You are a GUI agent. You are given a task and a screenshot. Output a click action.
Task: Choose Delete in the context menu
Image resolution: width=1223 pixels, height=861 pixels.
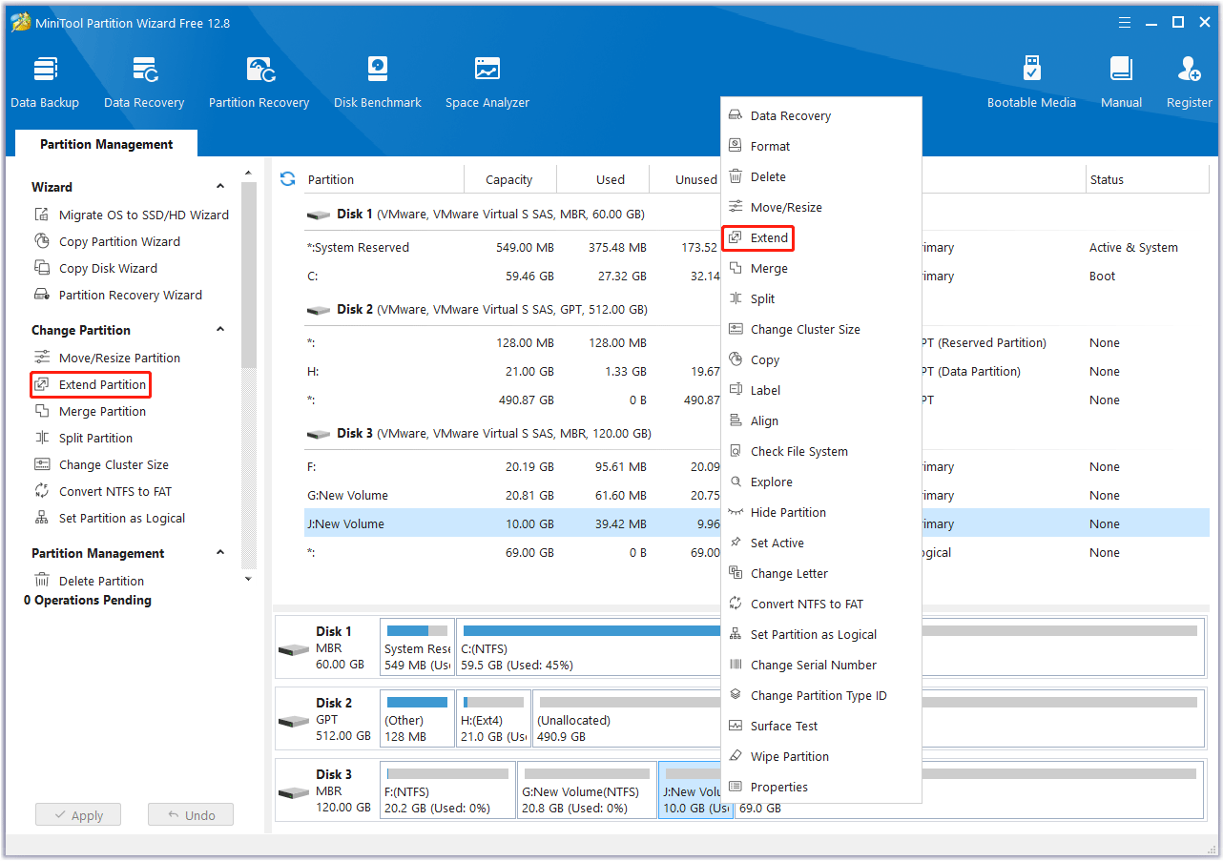click(x=820, y=176)
